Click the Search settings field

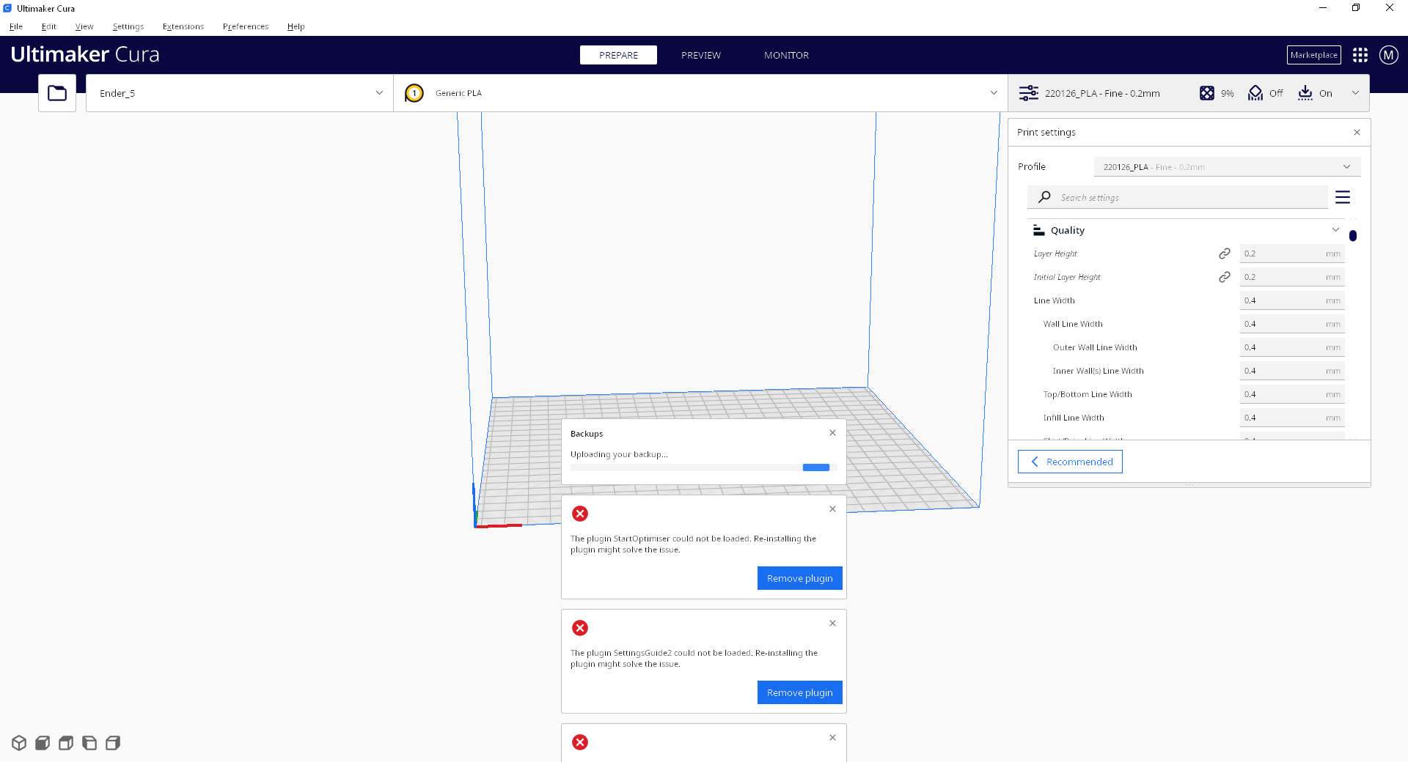click(x=1178, y=197)
